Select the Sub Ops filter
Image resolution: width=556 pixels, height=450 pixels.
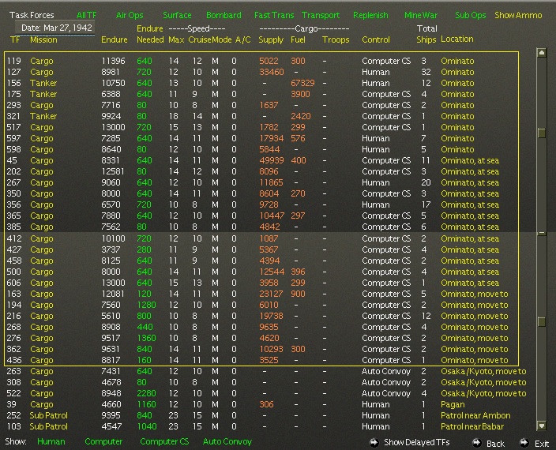tap(471, 15)
